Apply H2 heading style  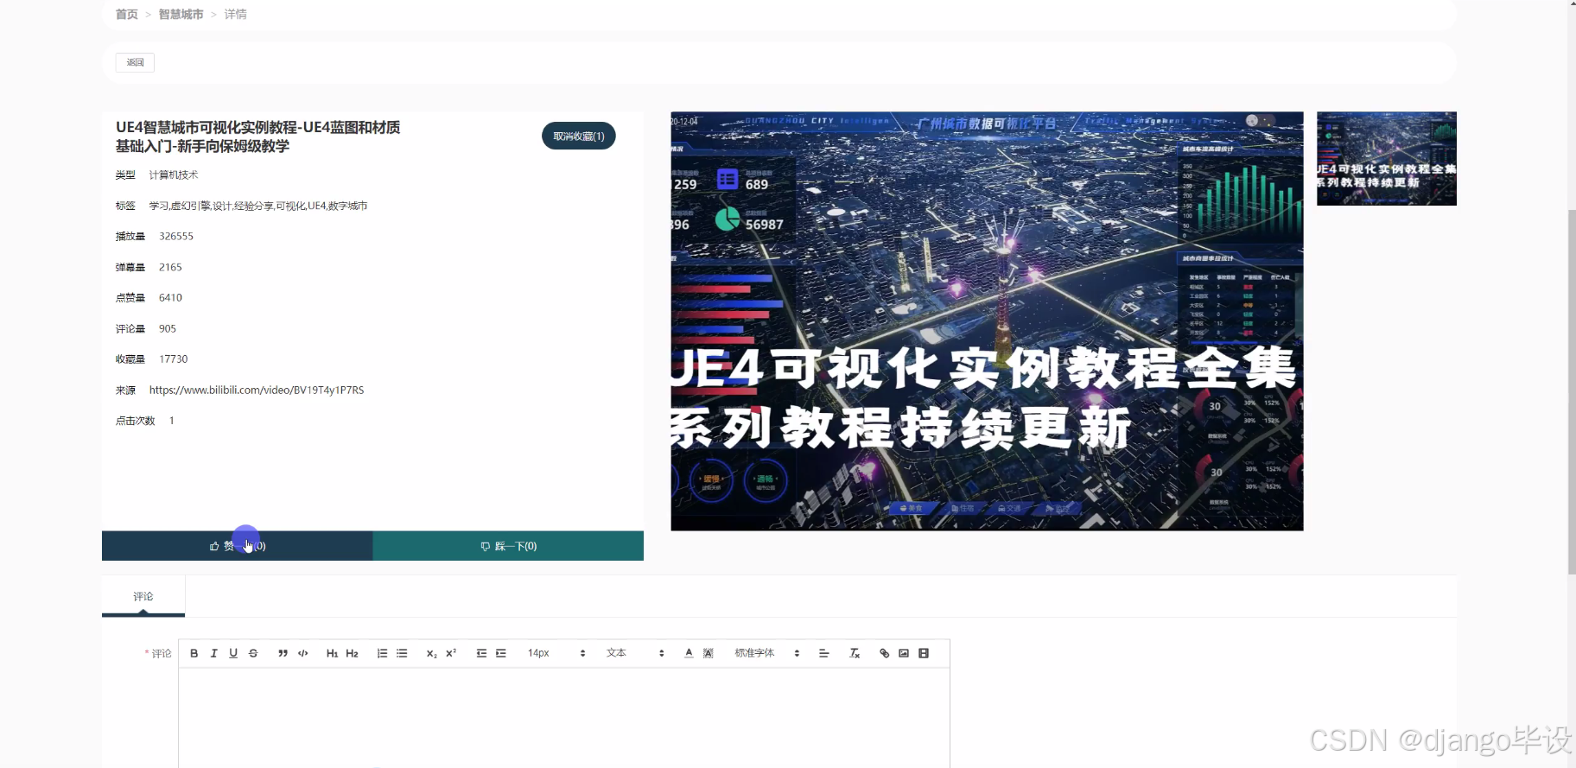point(352,653)
